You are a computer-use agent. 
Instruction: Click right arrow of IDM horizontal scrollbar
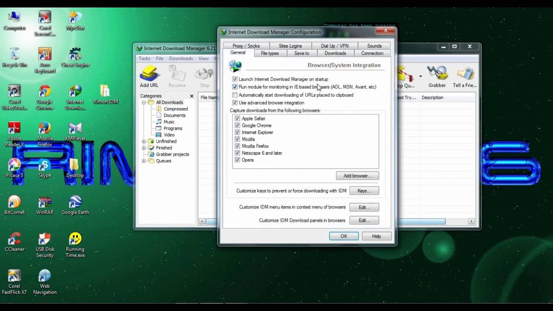click(471, 221)
